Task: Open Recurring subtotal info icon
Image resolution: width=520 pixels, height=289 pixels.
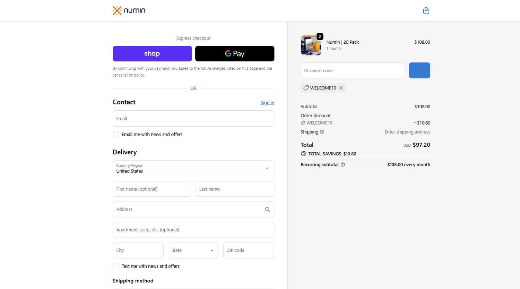Action: point(343,165)
